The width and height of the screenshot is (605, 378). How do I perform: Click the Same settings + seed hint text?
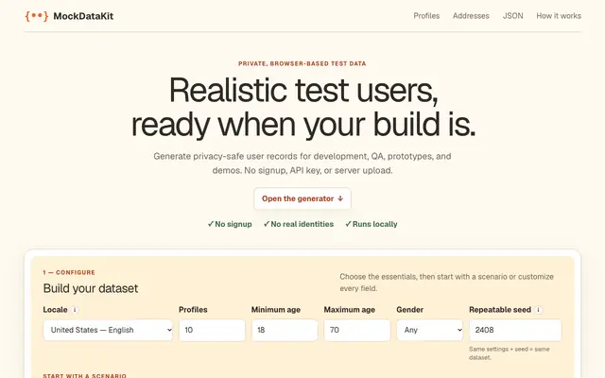510,353
